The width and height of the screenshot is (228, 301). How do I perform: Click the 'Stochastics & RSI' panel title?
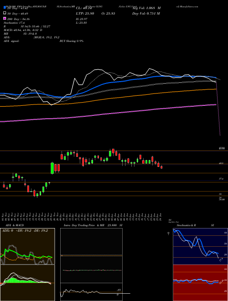pos(195,225)
